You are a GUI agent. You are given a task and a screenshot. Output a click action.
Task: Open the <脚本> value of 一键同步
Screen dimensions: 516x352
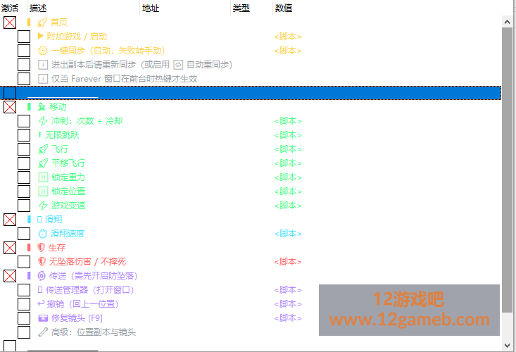point(288,51)
